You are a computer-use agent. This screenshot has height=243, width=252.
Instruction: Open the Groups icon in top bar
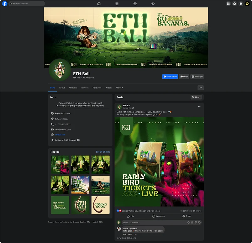point(135,3)
